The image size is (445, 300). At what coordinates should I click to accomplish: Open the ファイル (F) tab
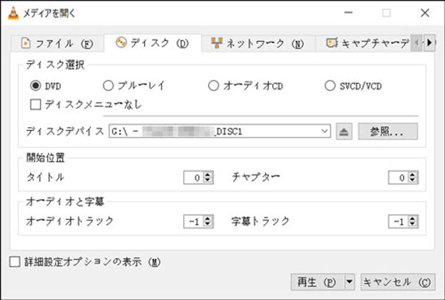click(57, 43)
